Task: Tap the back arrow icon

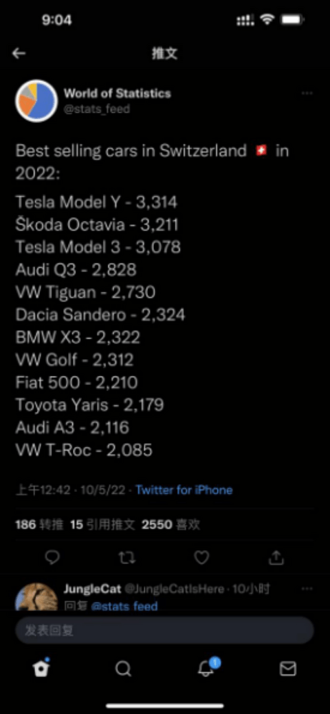Action: tap(19, 53)
